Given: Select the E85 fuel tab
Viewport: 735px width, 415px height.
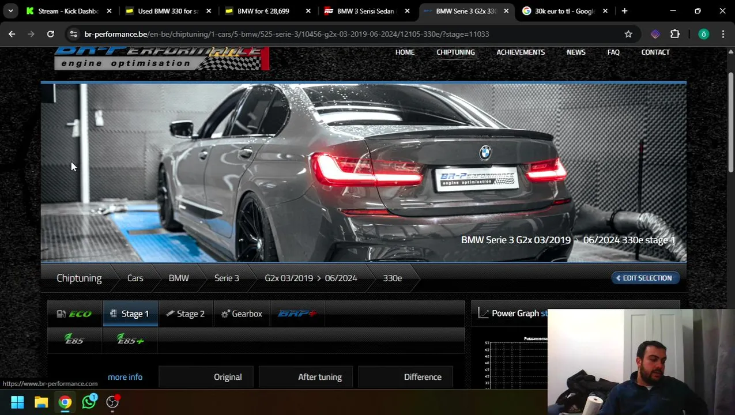Looking at the screenshot, I should 75,339.
